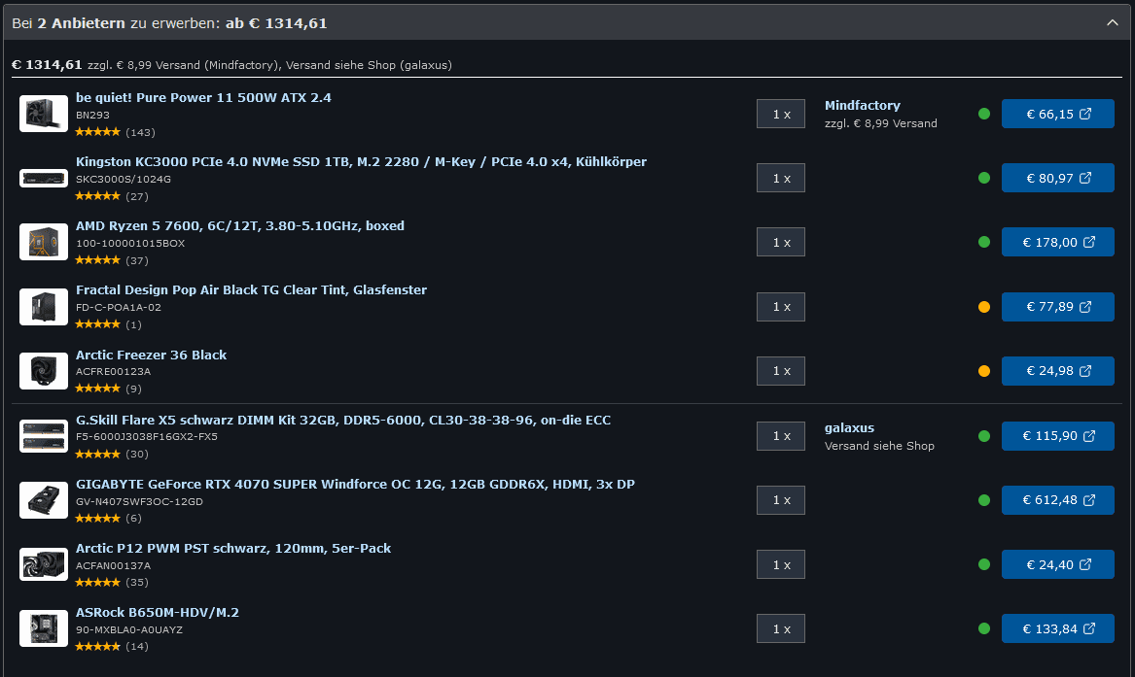The height and width of the screenshot is (677, 1135).
Task: Open the GIGABYTE RTX 4070 SUPER product link
Action: (355, 484)
